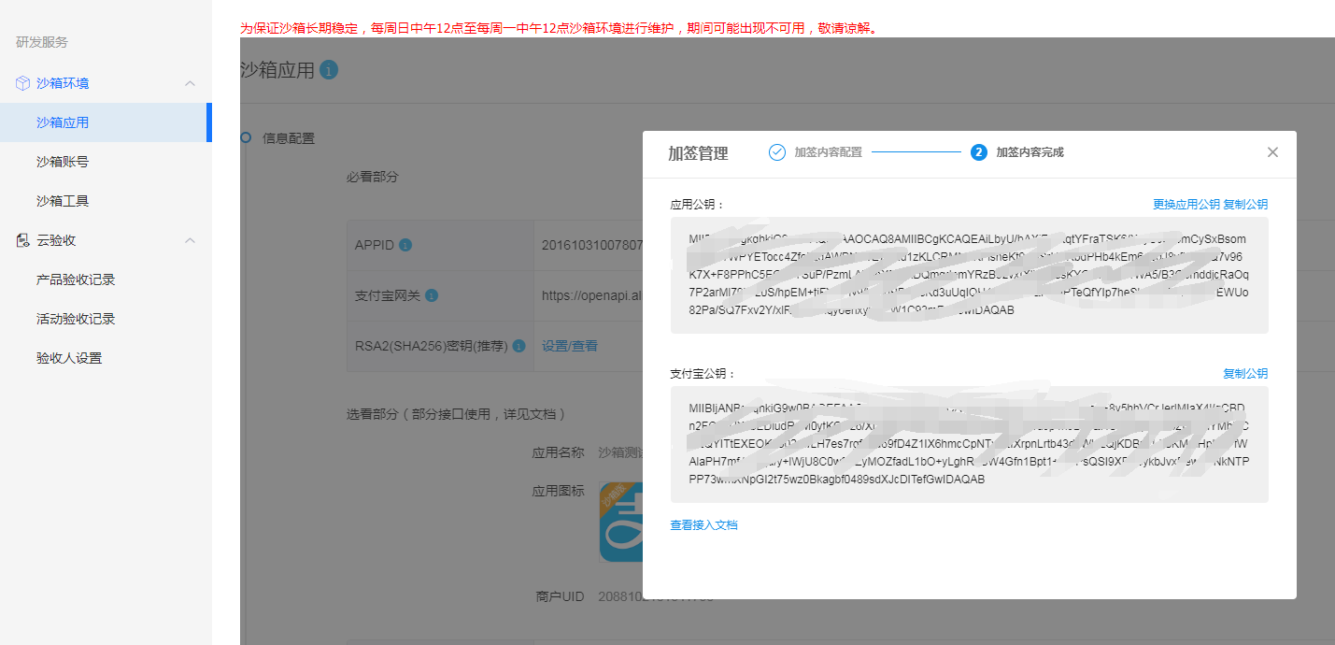Screen dimensions: 1335x645
Task: Click the 加签内容配置 step label
Action: pos(828,152)
